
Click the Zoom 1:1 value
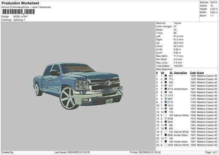(211, 16)
